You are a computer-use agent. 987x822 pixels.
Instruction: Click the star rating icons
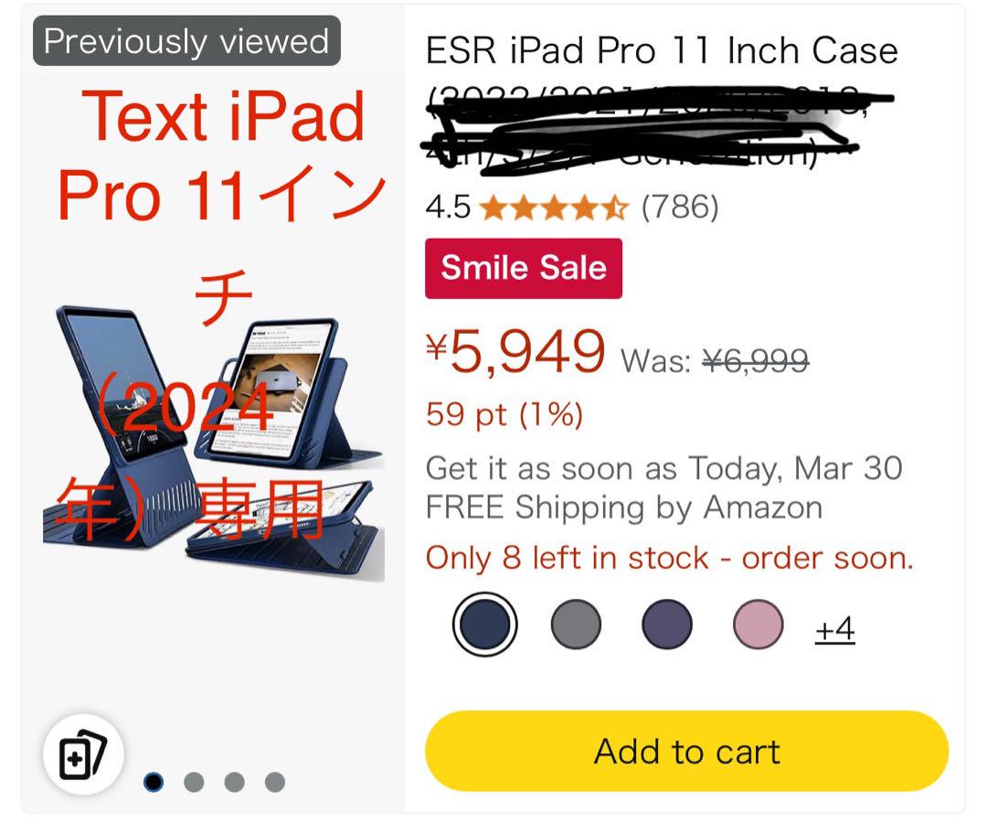554,208
